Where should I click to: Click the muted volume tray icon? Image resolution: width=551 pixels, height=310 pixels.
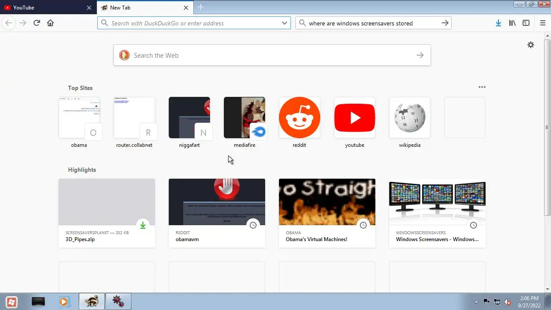tap(508, 302)
